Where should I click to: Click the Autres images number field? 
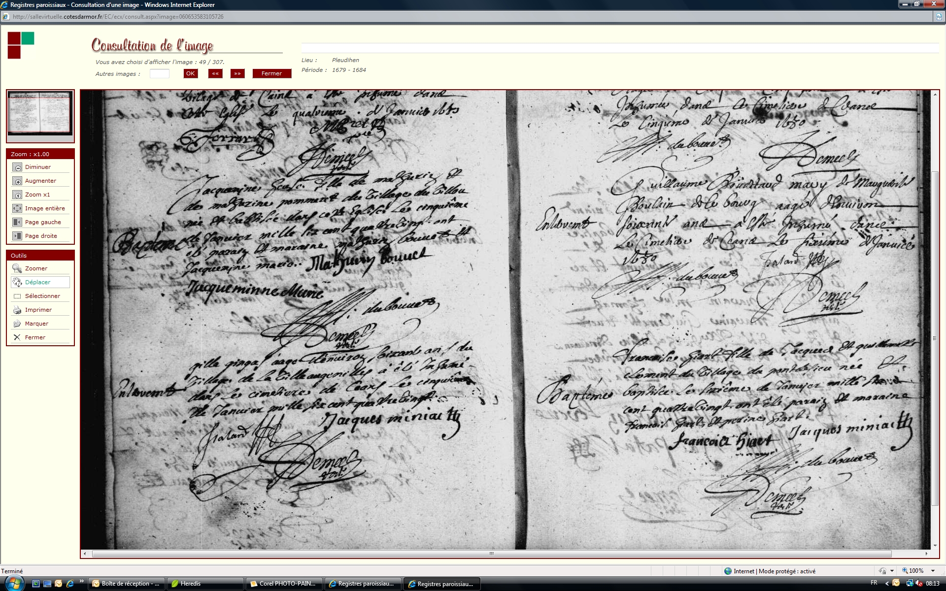(x=159, y=74)
